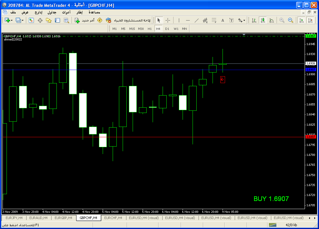Switch chart to Candlesticks mode

263,20
